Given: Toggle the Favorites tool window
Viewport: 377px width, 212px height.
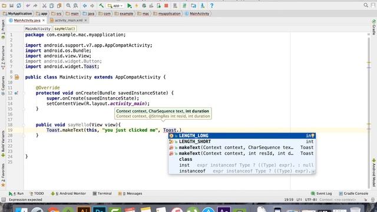Looking at the screenshot, I should (3, 175).
